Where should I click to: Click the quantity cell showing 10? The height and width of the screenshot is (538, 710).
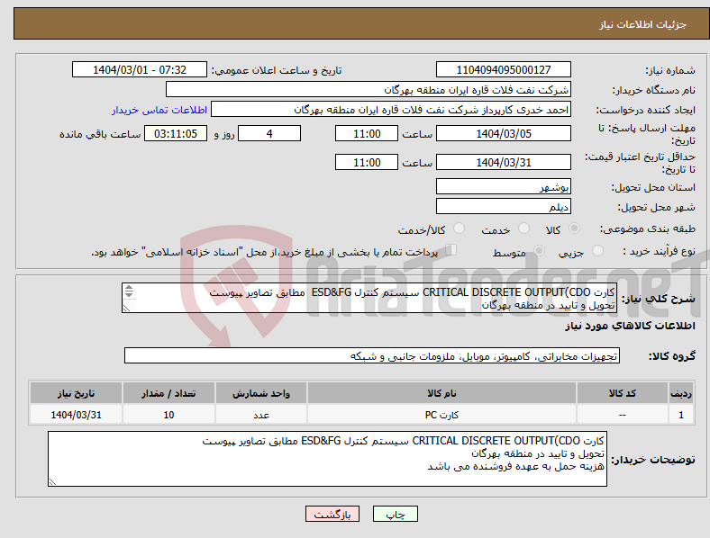168,415
